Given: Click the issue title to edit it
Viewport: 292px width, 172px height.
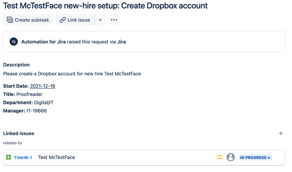Looking at the screenshot, I should click(105, 6).
